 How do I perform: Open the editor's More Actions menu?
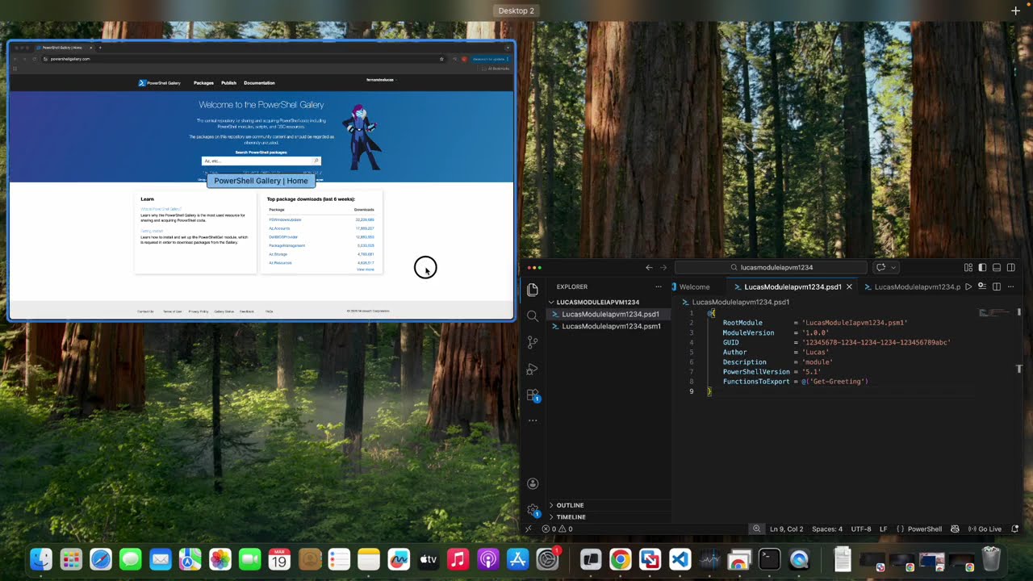1010,286
